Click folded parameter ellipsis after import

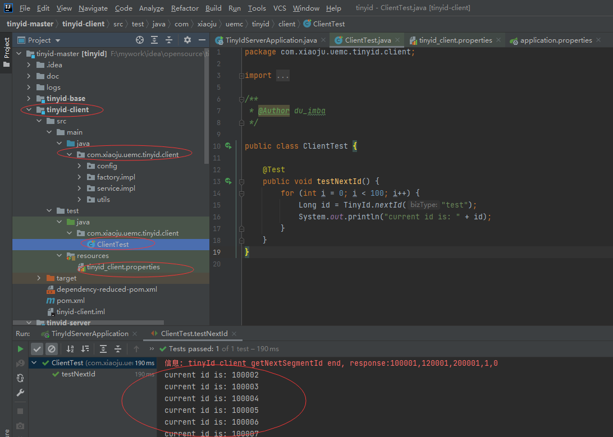tap(283, 75)
